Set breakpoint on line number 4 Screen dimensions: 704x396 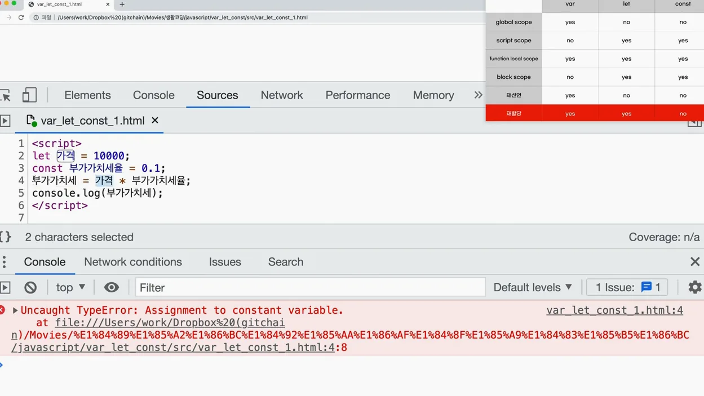(x=21, y=181)
